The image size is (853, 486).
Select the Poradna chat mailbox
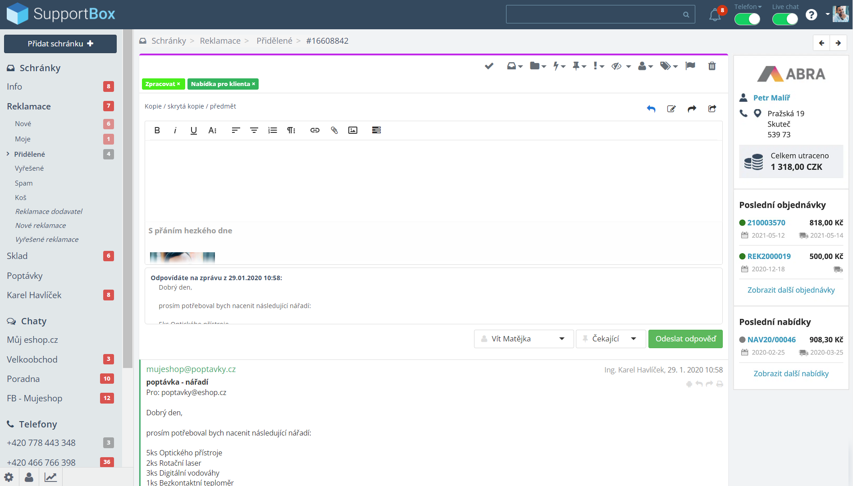pyautogui.click(x=23, y=379)
